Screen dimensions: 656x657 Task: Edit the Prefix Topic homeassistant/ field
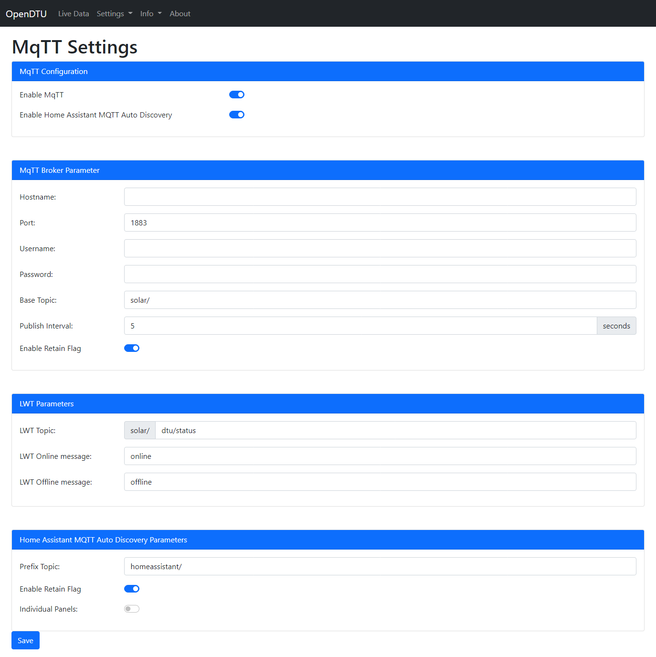pyautogui.click(x=380, y=566)
